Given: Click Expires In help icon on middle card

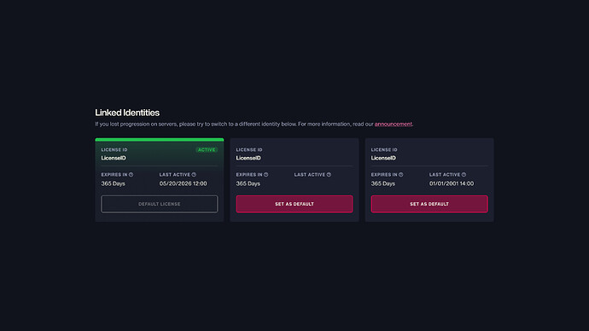Looking at the screenshot, I should (266, 175).
